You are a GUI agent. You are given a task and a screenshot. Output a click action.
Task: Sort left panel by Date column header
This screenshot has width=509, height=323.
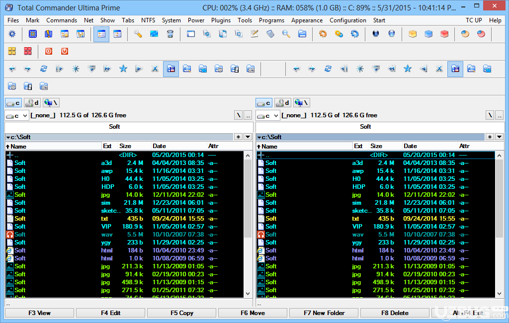tap(179, 146)
